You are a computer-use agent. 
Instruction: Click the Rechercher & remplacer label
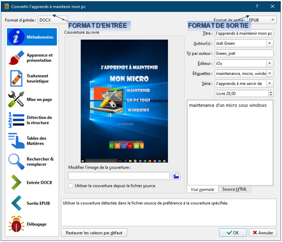tap(40, 161)
